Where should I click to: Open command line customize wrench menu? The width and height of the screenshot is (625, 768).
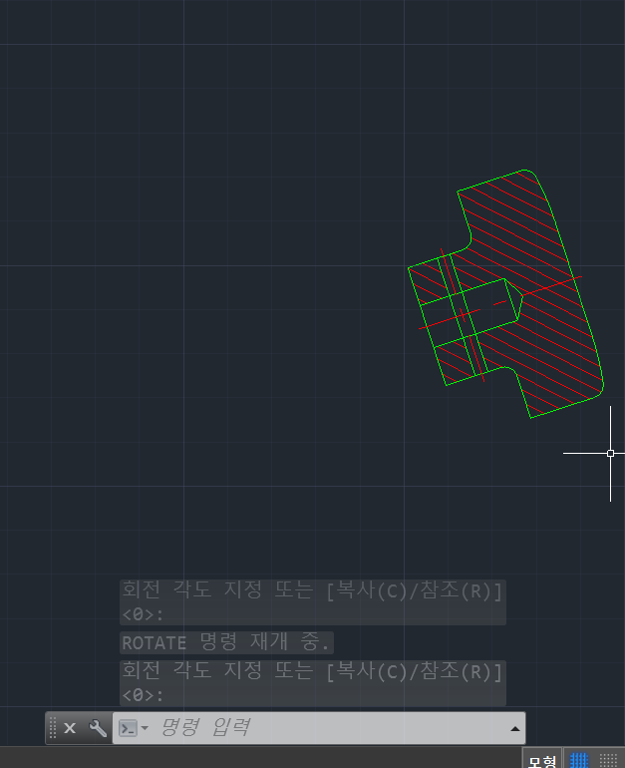98,728
